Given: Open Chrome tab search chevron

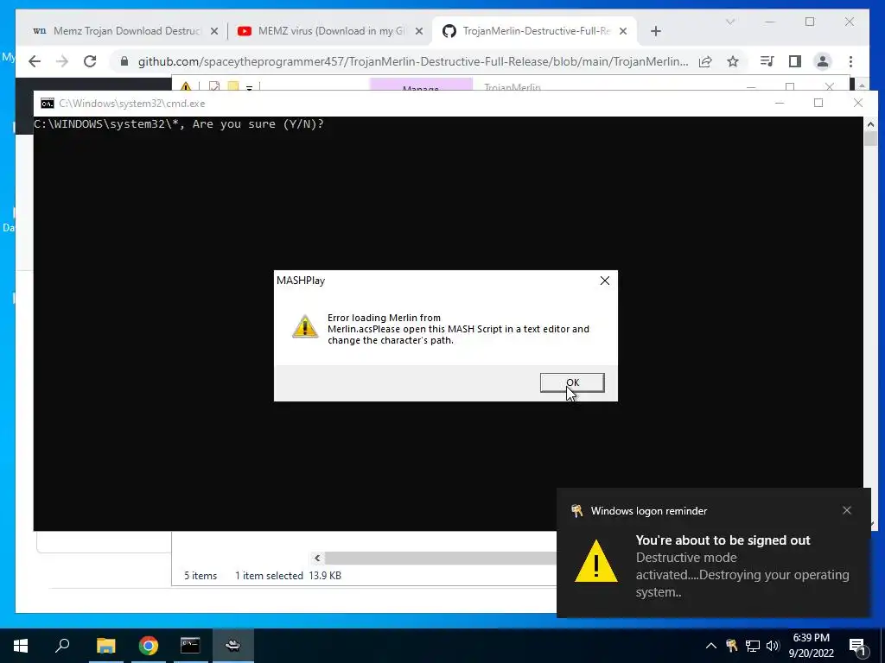Looking at the screenshot, I should point(729,22).
